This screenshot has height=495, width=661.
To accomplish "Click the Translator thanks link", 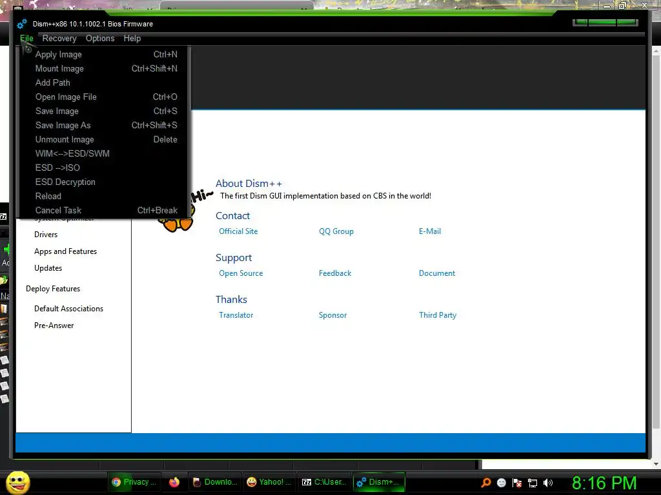I will (236, 315).
